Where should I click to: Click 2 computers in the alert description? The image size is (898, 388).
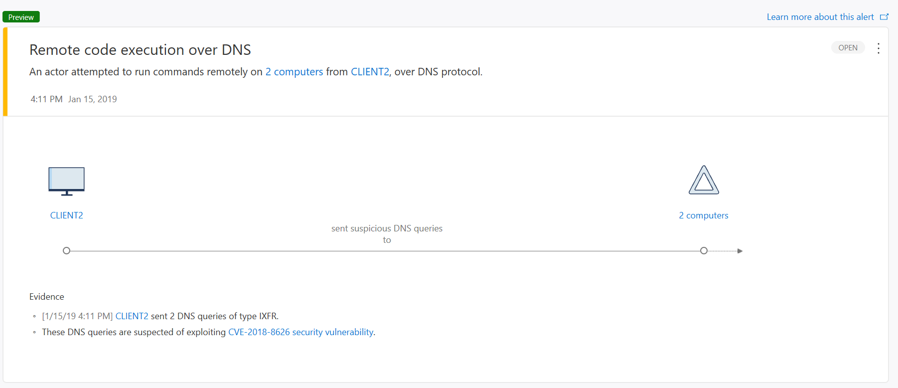294,72
